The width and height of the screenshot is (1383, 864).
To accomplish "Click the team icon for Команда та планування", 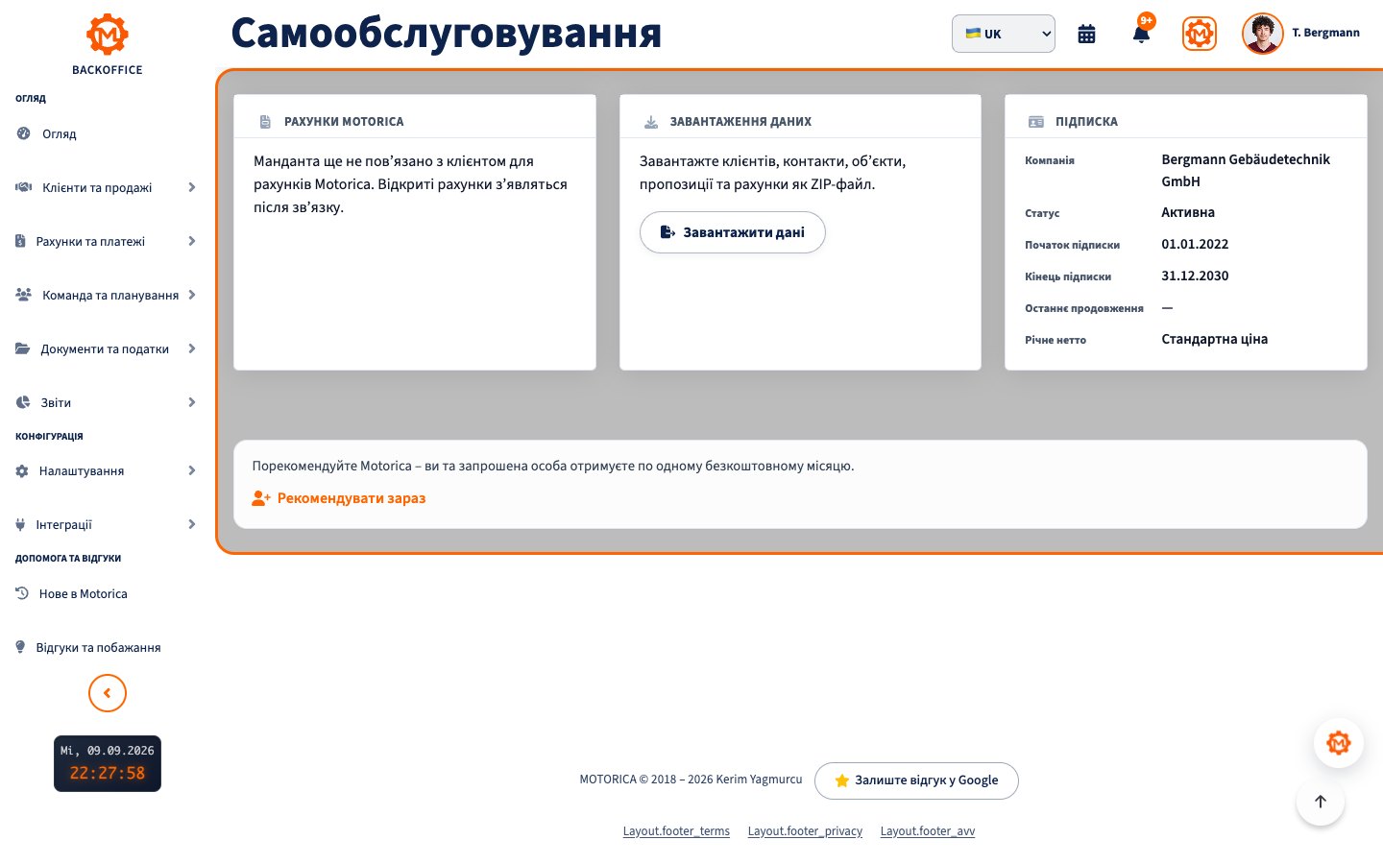I will coord(24,295).
